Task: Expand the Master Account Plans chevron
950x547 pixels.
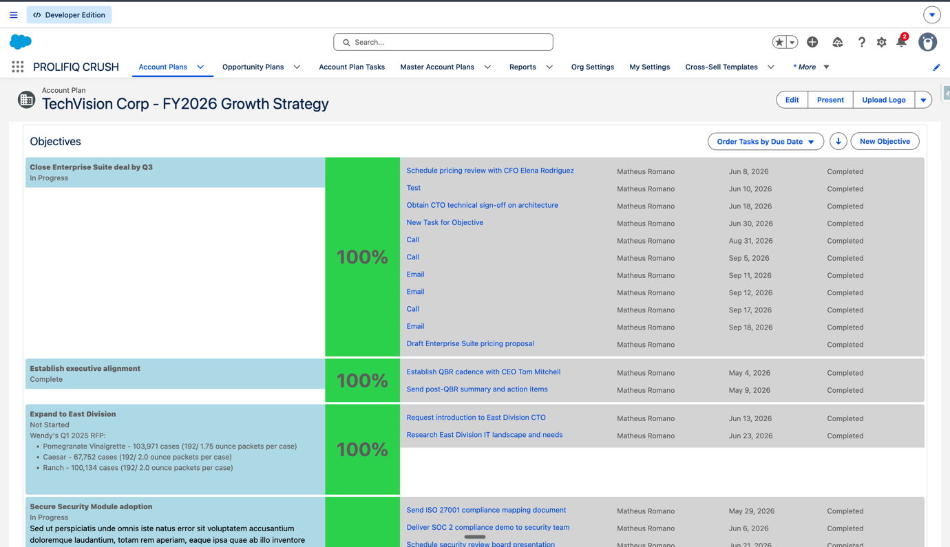Action: point(487,67)
